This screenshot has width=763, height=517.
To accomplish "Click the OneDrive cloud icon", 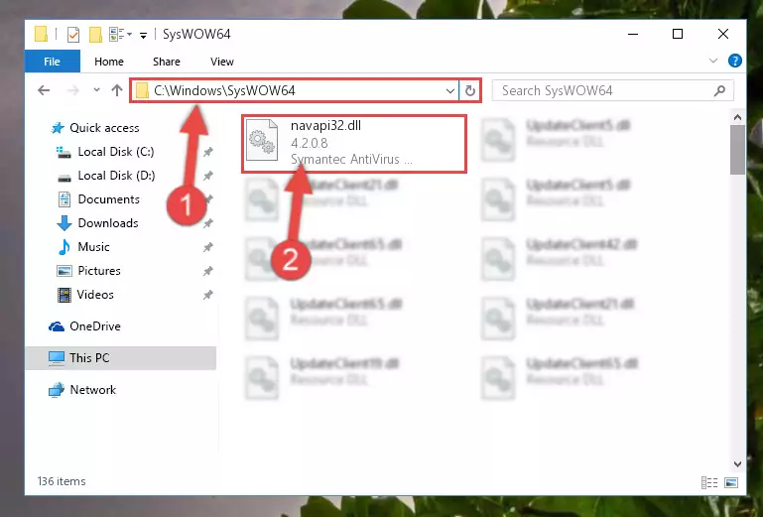I will (57, 326).
